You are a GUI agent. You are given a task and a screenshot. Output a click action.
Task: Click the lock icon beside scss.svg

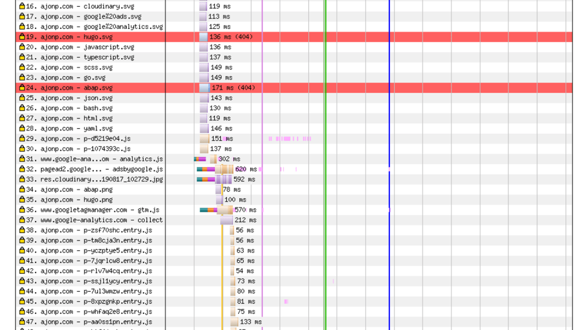tap(22, 67)
